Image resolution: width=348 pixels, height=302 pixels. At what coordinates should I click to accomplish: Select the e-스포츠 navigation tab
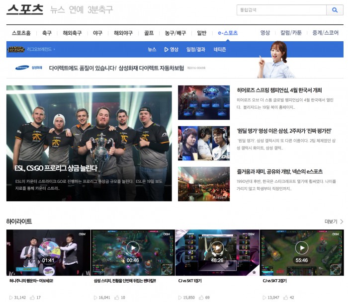(228, 33)
